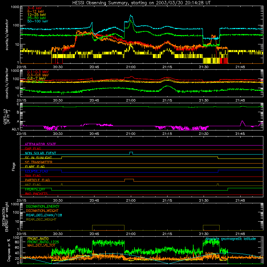Select the orange 6-12 keV legend label
Viewport: 267px width, 267px height.
tap(36, 11)
